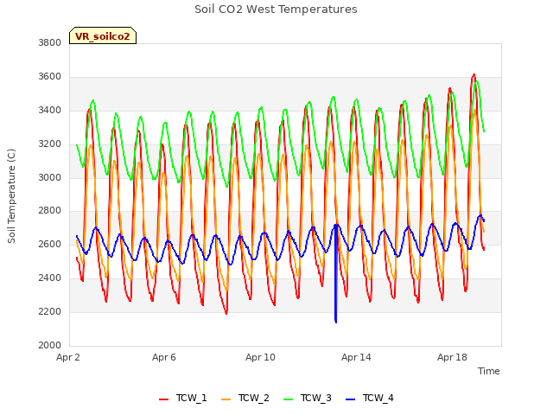The width and height of the screenshot is (553, 415).
Task: Click the Apr 14 x-axis tick label
Action: point(356,357)
